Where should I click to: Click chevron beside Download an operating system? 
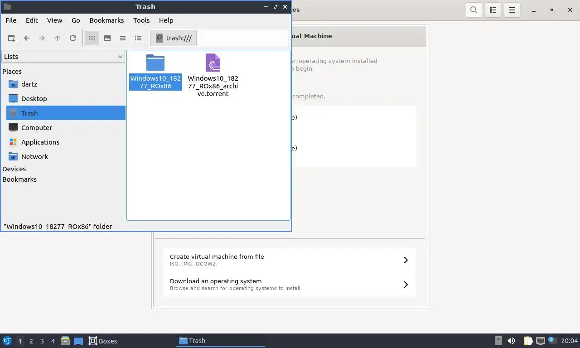coord(406,285)
